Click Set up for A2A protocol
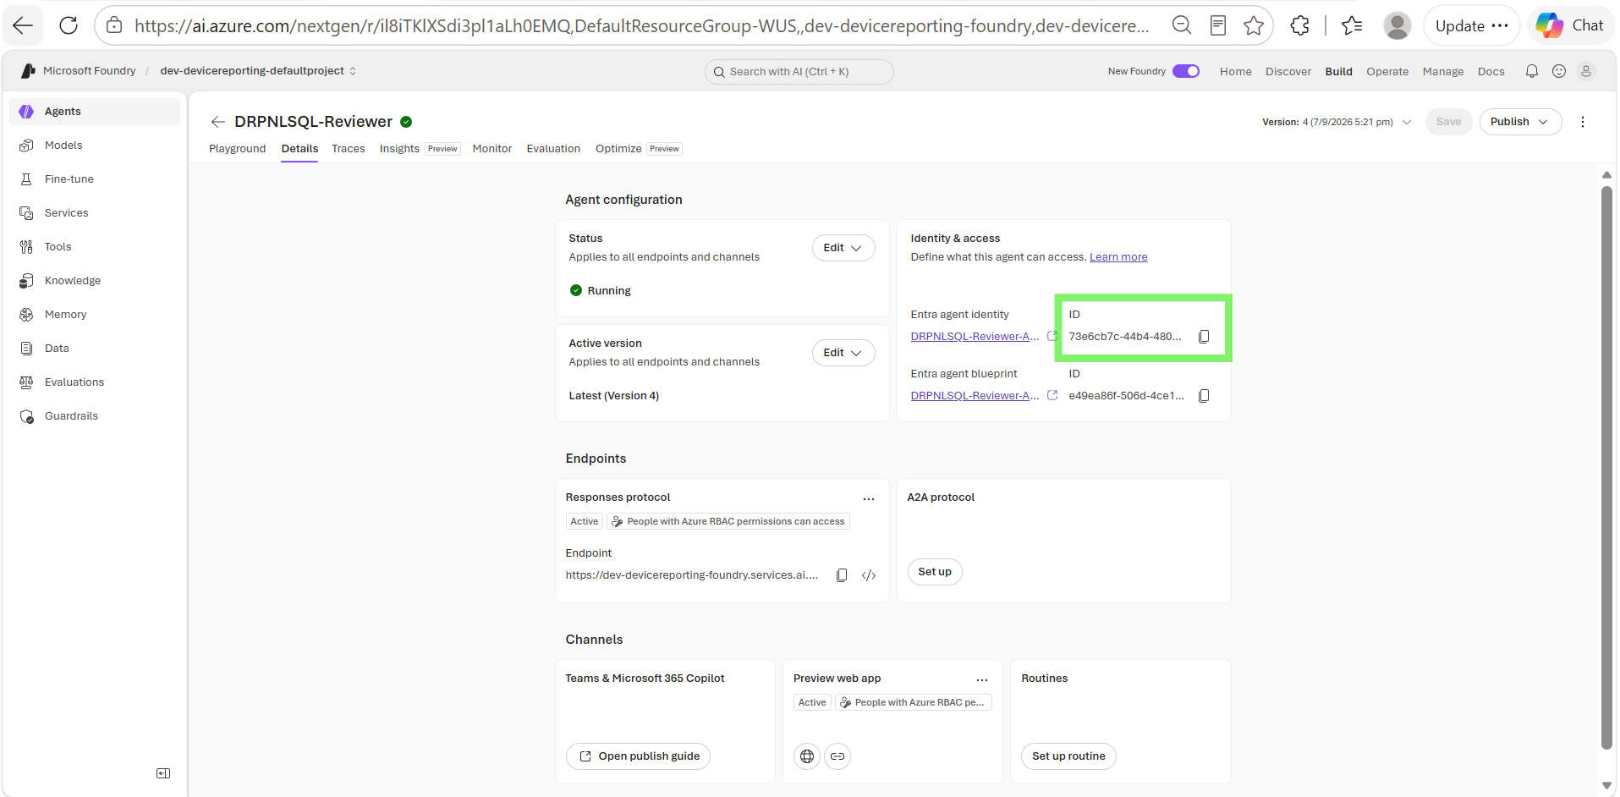Viewport: 1620px width, 797px height. [935, 572]
